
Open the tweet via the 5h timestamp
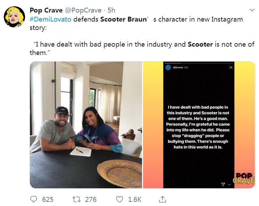(111, 10)
